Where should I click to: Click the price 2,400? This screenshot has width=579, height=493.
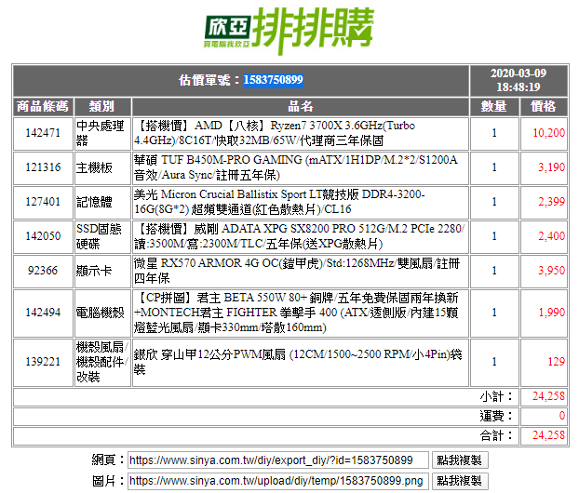coord(551,236)
